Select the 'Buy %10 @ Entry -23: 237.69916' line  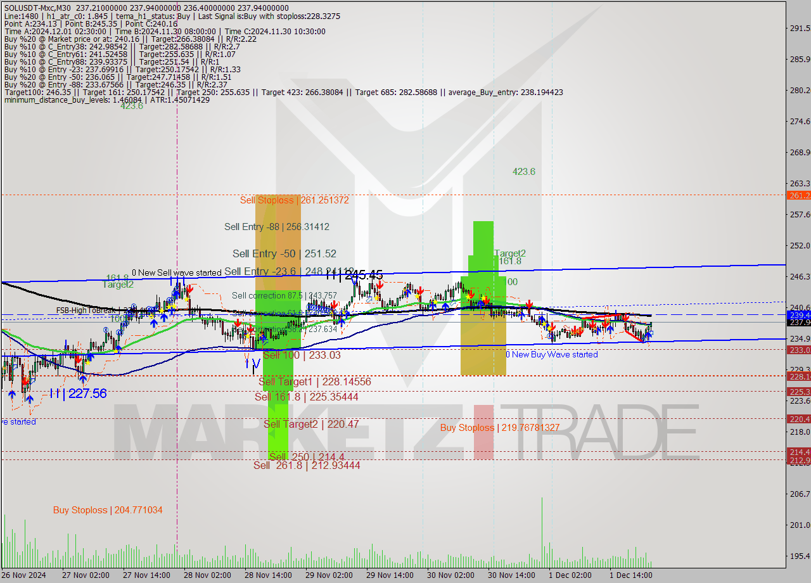click(x=122, y=69)
